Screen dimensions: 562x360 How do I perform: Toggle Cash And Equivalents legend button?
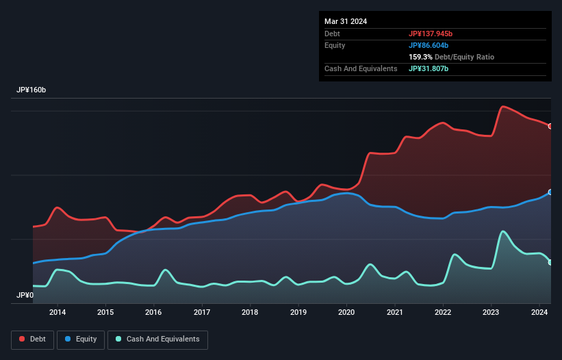tap(157, 339)
